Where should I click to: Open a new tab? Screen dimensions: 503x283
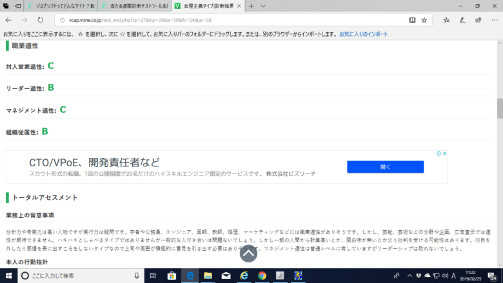pyautogui.click(x=252, y=6)
